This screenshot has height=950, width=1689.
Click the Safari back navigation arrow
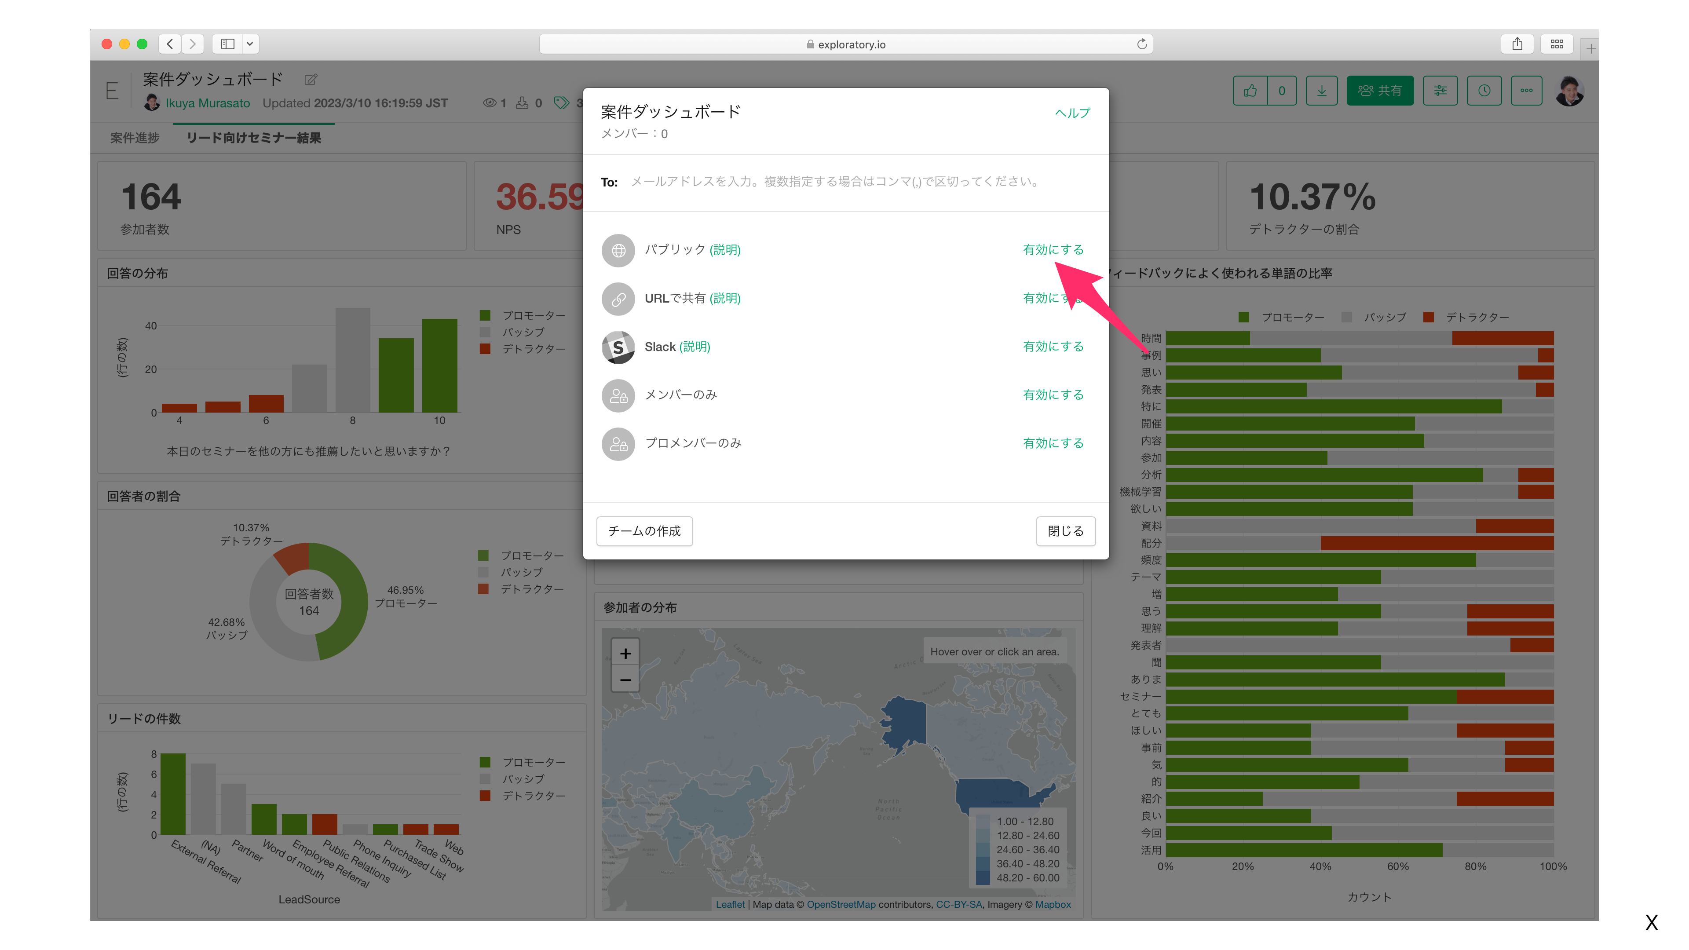tap(170, 44)
